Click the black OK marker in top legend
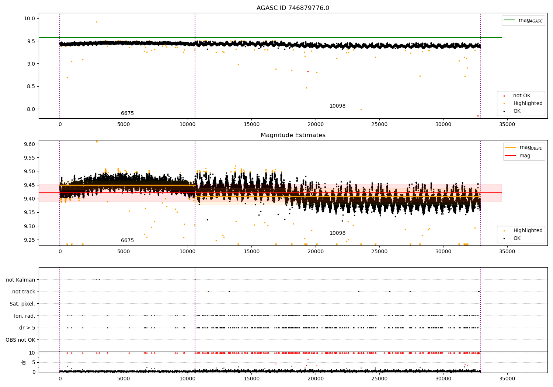This screenshot has width=553, height=387. (504, 111)
